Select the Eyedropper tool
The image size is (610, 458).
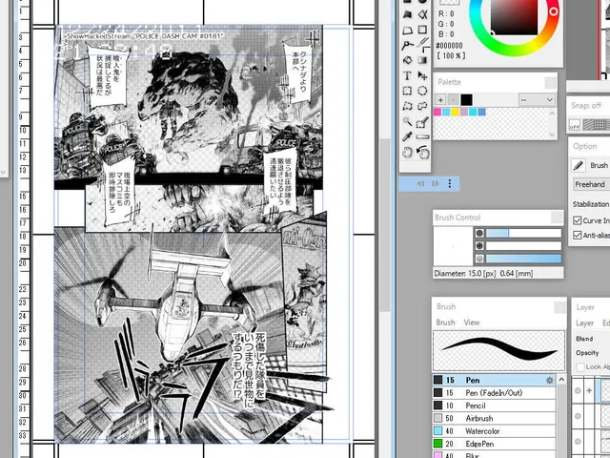click(407, 136)
